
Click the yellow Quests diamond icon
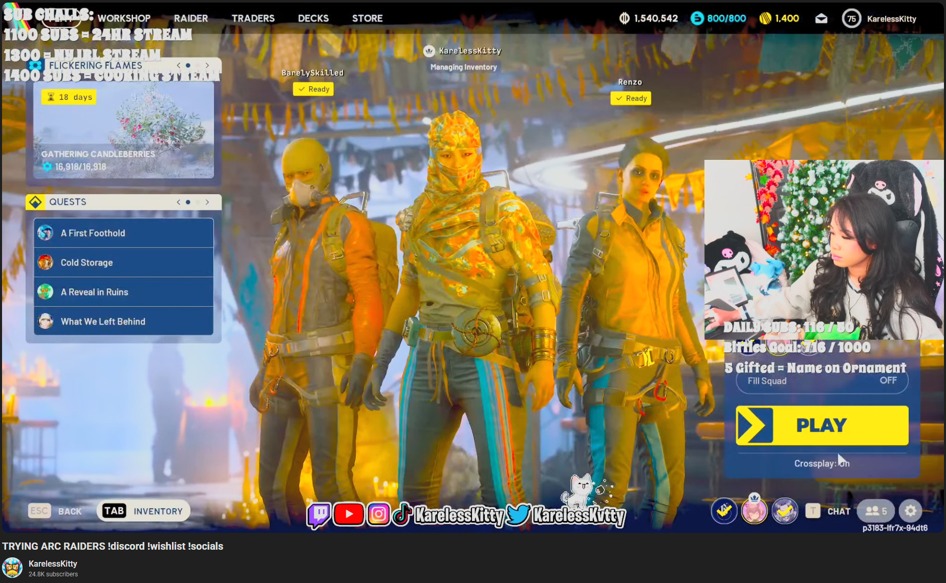pyautogui.click(x=35, y=202)
